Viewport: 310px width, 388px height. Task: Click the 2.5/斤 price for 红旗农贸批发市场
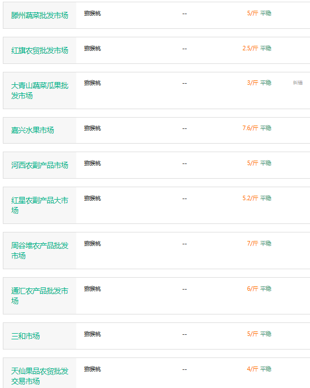(x=250, y=48)
